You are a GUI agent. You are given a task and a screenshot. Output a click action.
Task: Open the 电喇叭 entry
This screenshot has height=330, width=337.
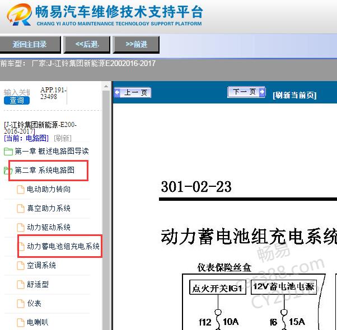tap(38, 322)
